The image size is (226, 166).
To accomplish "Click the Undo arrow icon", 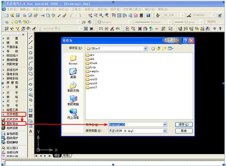I will [72, 15].
